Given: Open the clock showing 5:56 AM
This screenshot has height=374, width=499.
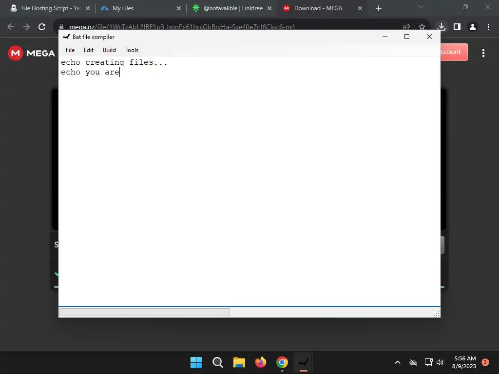Looking at the screenshot, I should tap(464, 362).
